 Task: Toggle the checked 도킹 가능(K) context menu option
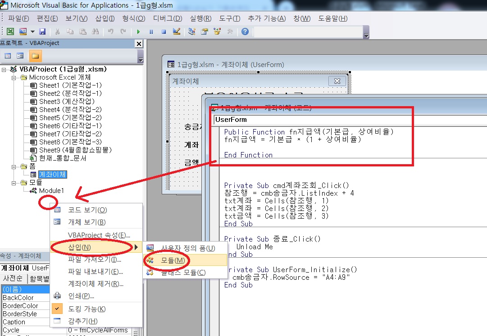86,309
